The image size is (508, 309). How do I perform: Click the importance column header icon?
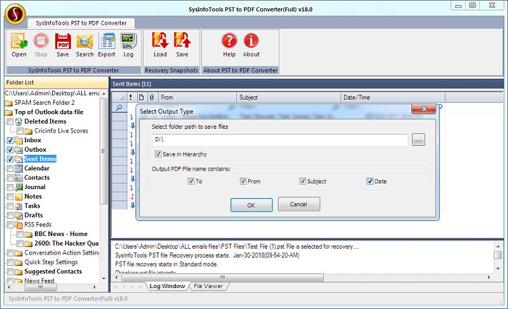[x=131, y=97]
